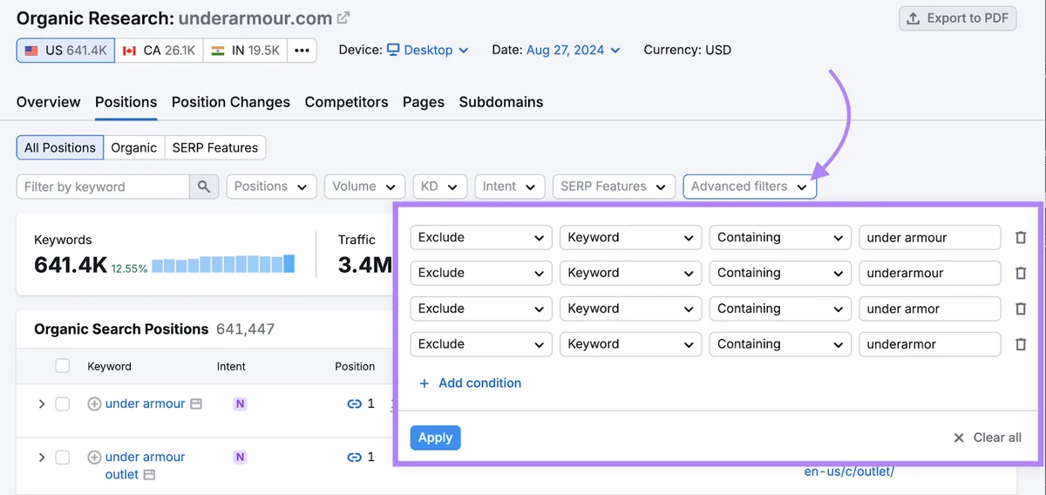Open the 'under armour' keyword link
The image size is (1046, 495).
click(x=145, y=403)
